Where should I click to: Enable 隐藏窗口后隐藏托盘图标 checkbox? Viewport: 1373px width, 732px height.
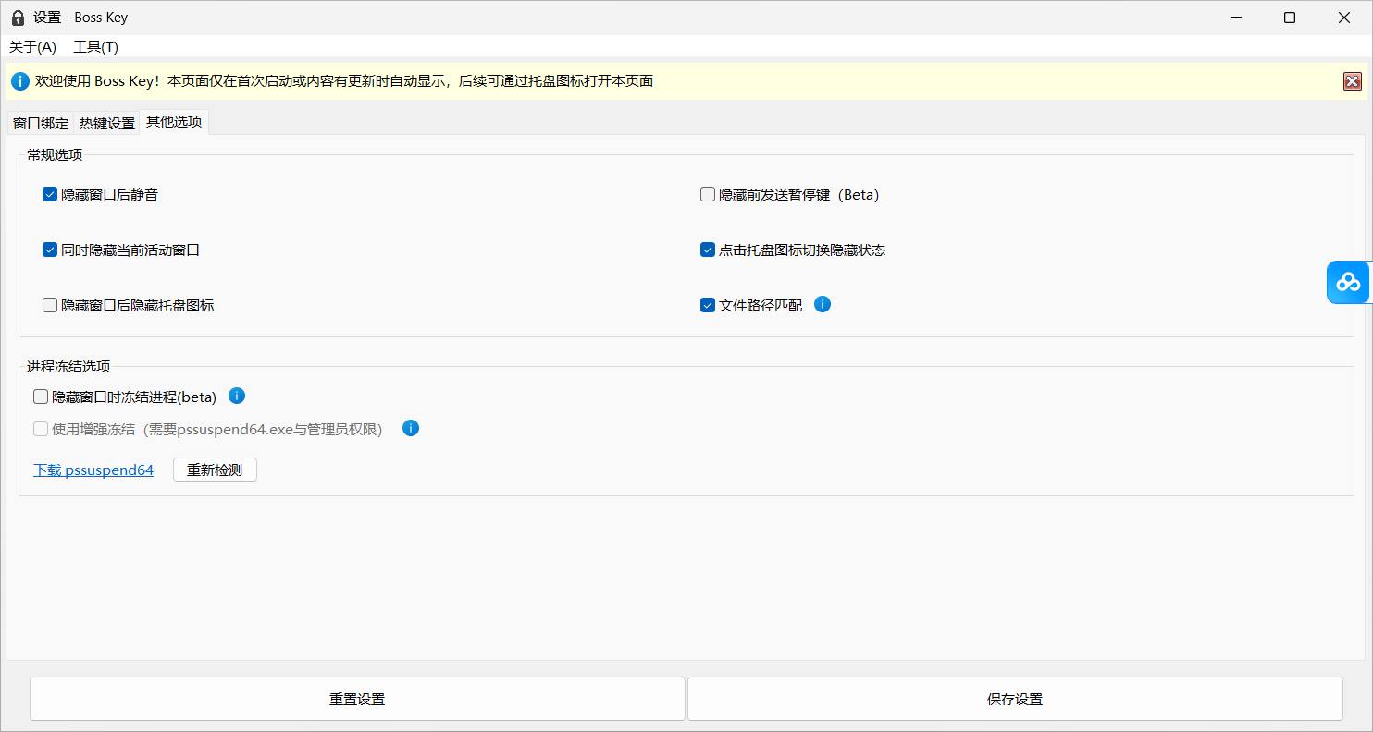[x=50, y=305]
